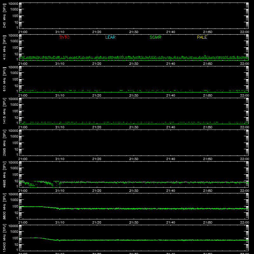
Task: Select 21:10 label under the 410 MHz panel
Action: (x=60, y=64)
